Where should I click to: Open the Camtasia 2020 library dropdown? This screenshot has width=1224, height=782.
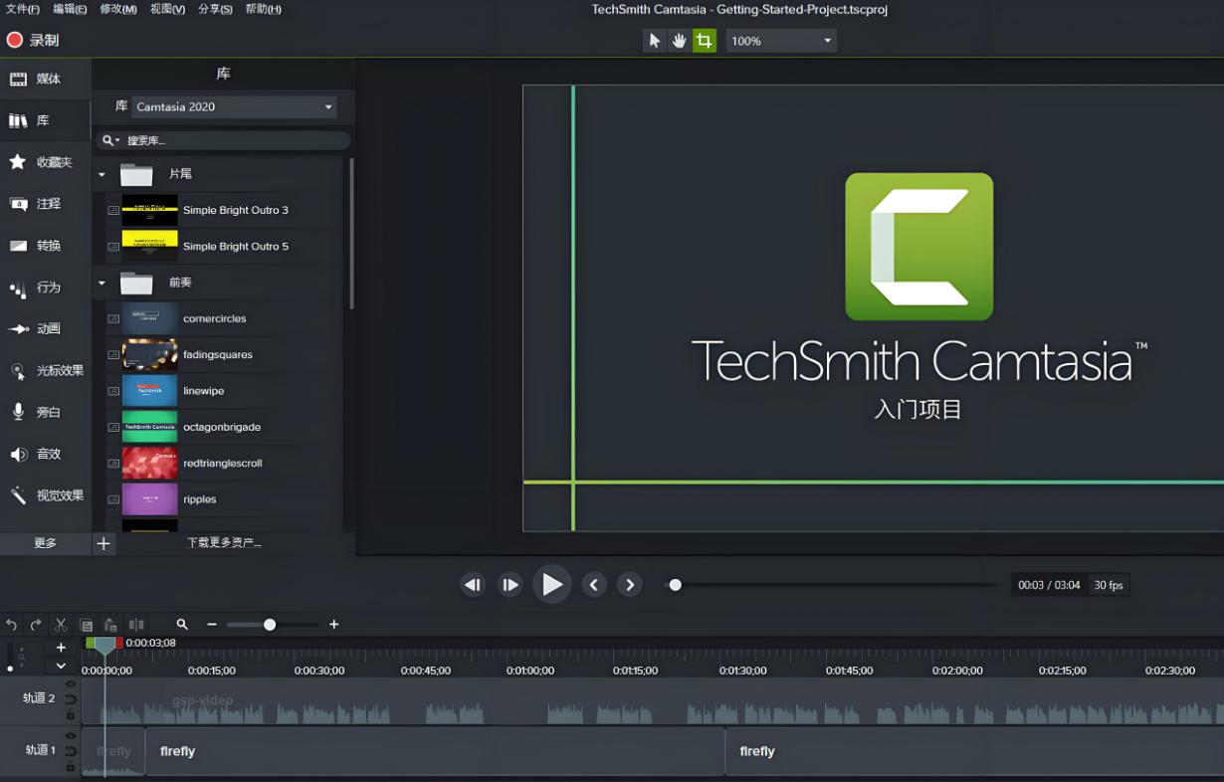234,107
